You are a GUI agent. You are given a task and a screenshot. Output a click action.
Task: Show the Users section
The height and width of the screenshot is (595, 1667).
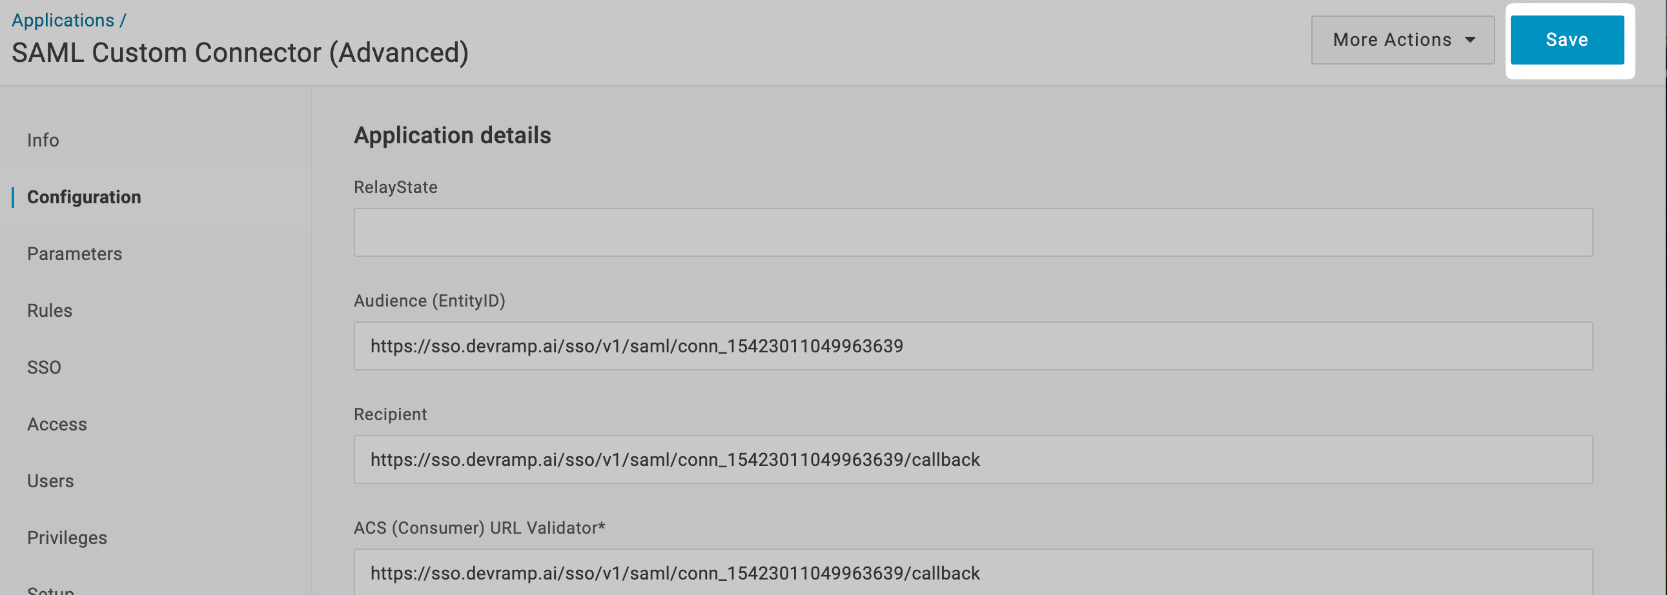(50, 482)
